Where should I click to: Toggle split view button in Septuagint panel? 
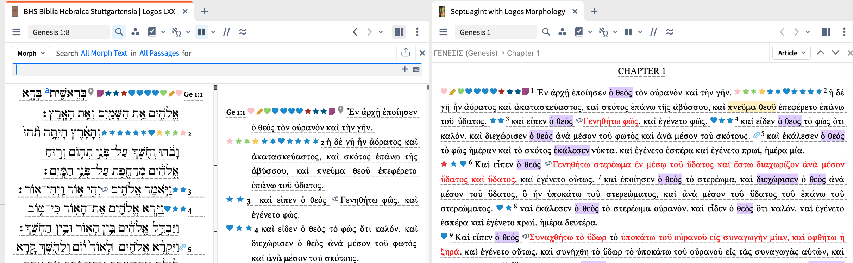coord(826,32)
